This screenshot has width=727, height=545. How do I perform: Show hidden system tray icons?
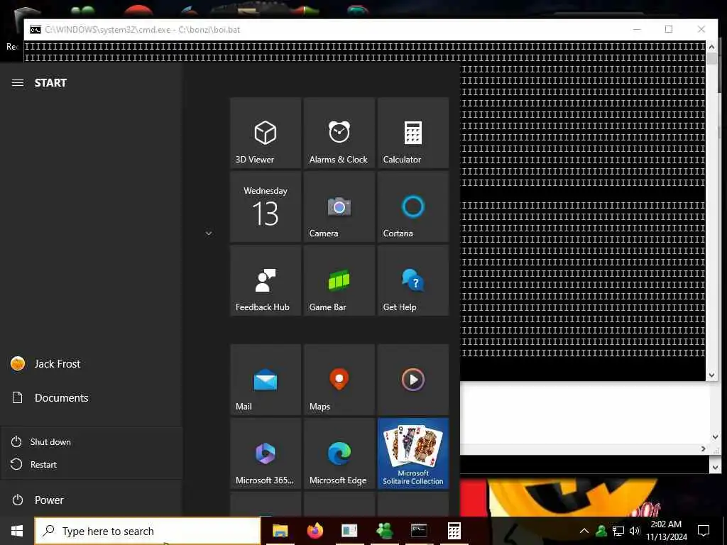(584, 531)
